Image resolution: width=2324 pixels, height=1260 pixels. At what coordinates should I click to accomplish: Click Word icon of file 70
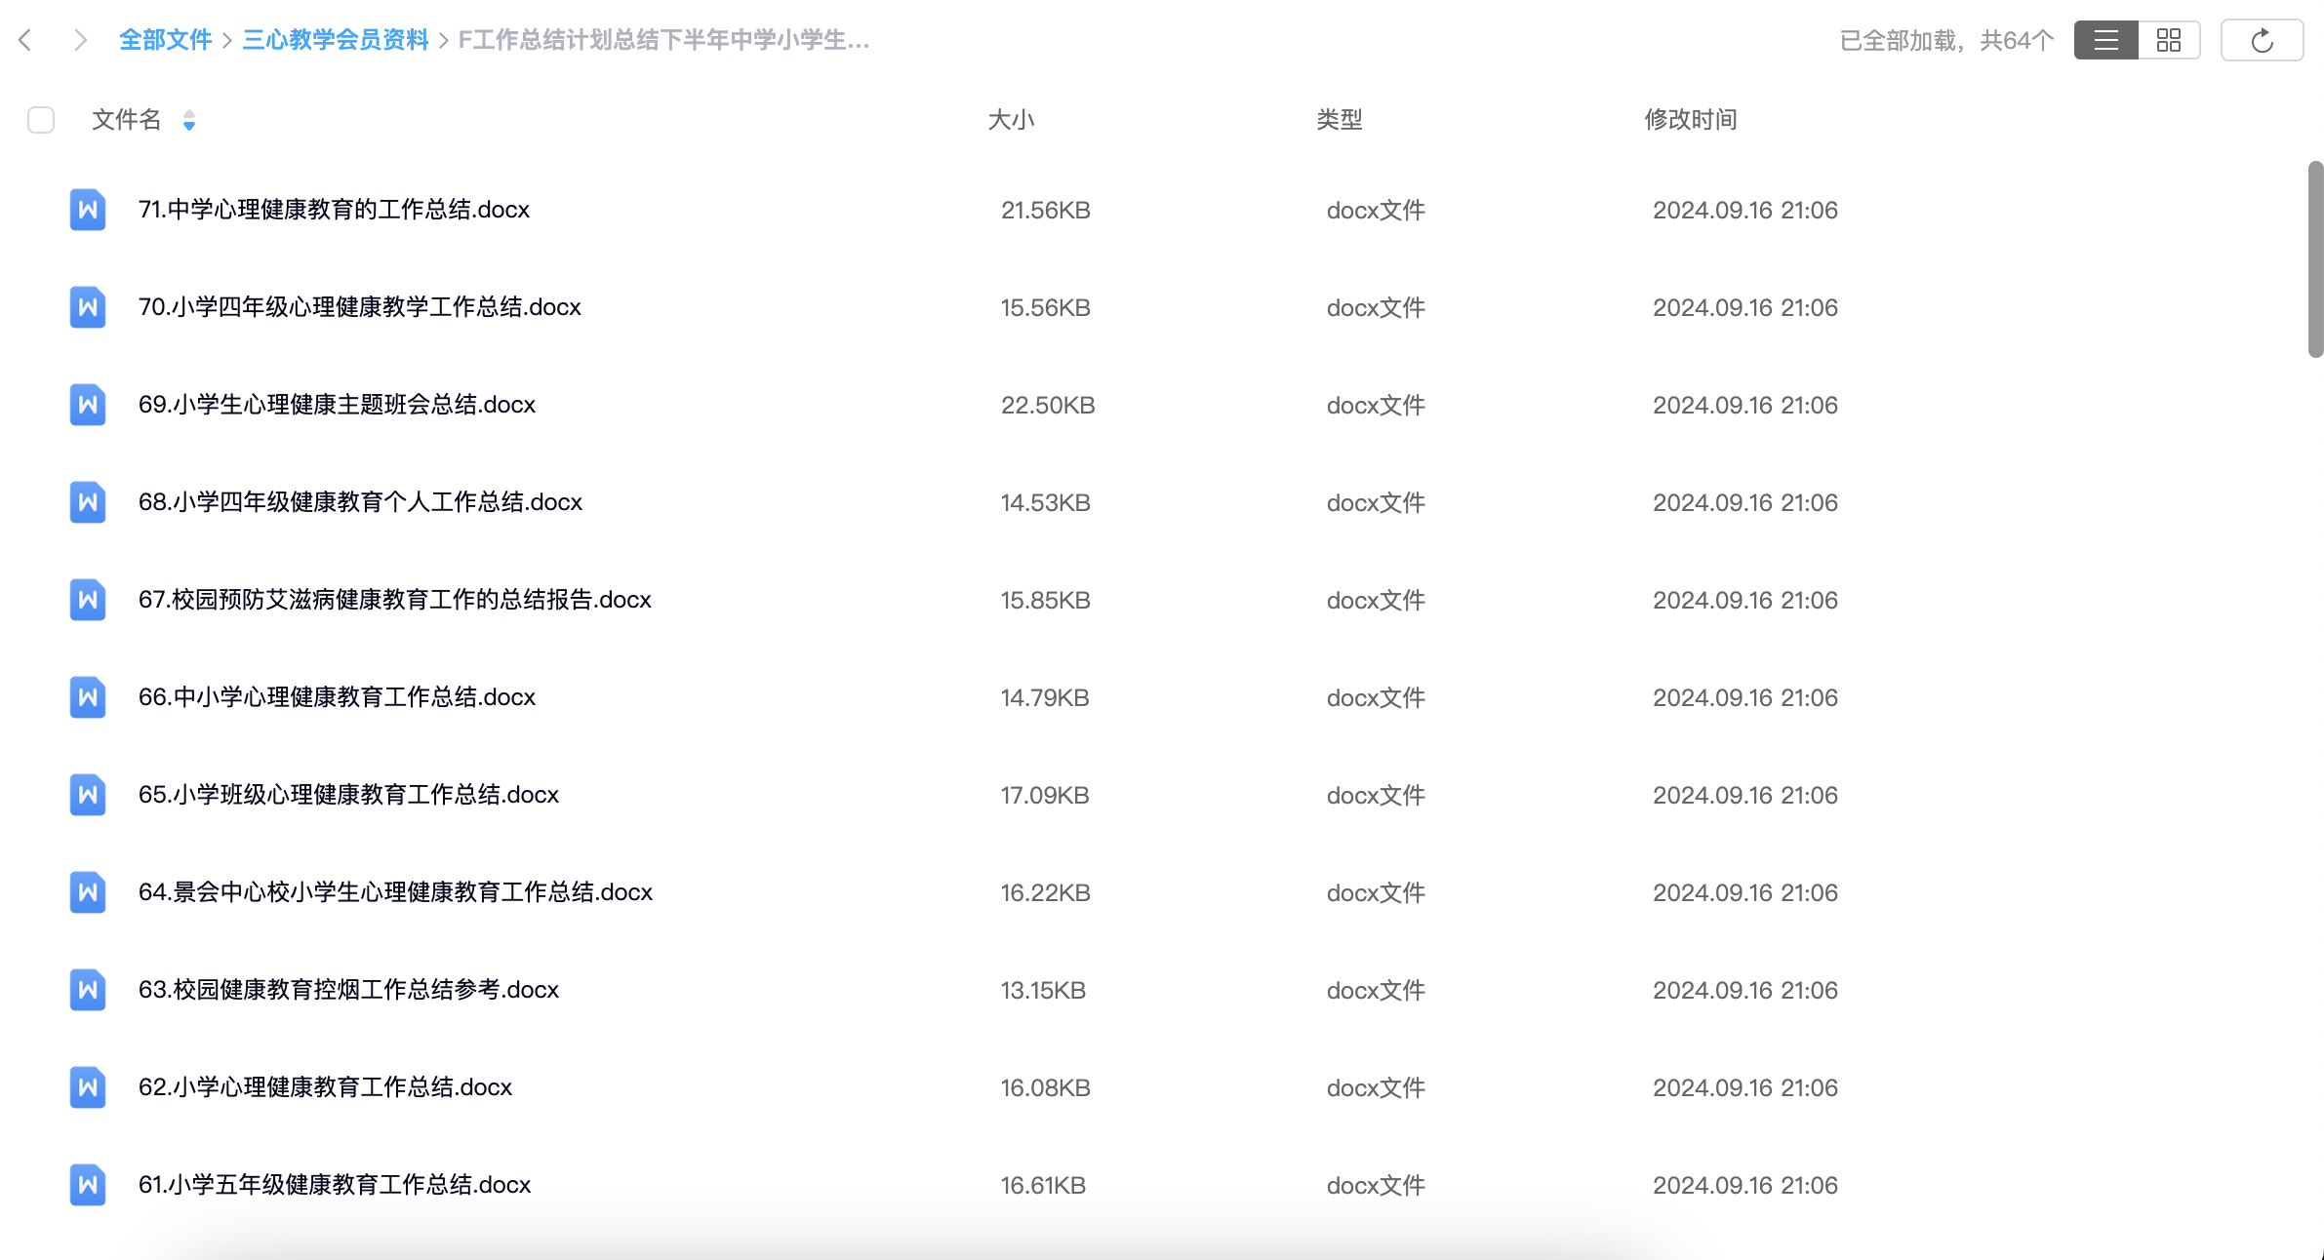(x=88, y=307)
